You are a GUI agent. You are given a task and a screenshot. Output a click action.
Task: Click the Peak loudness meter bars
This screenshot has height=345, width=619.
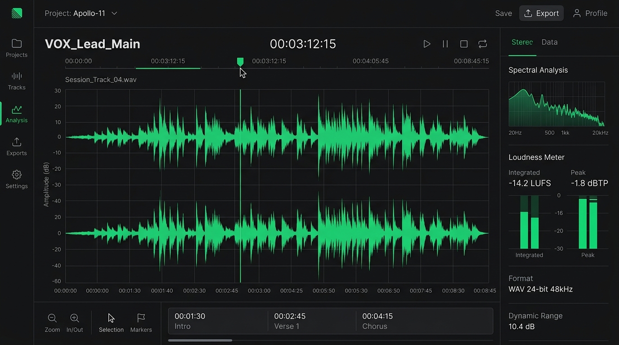tap(588, 222)
